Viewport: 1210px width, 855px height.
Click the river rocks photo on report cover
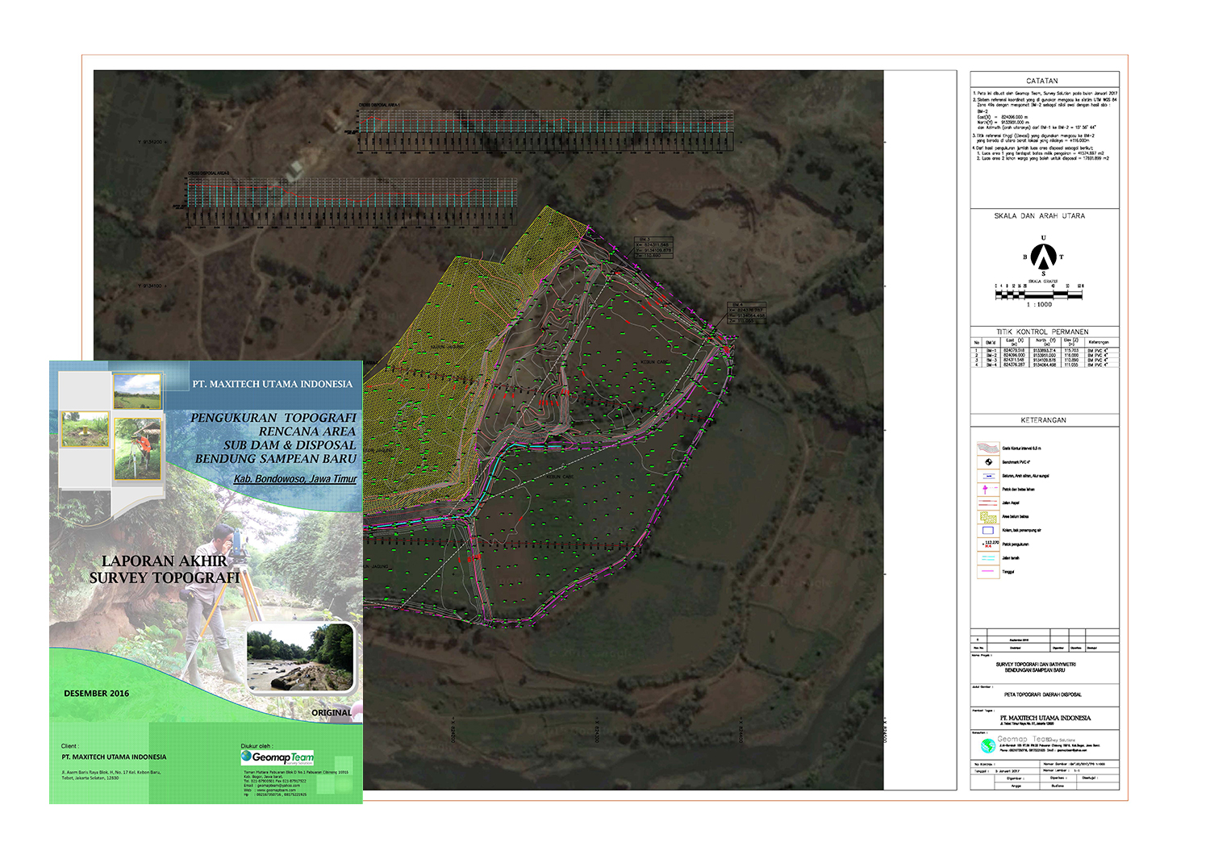[x=301, y=658]
